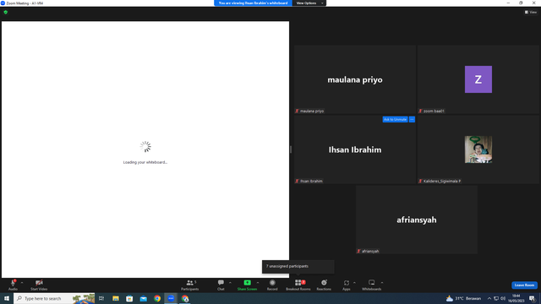The image size is (541, 304).
Task: Expand the Apps options caret
Action: click(x=354, y=283)
